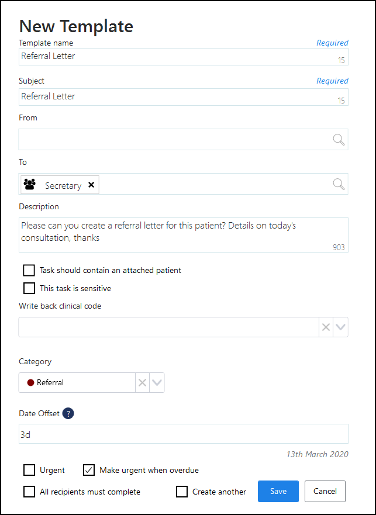Remove Secretary recipient with the X icon
The width and height of the screenshot is (376, 515).
(91, 185)
